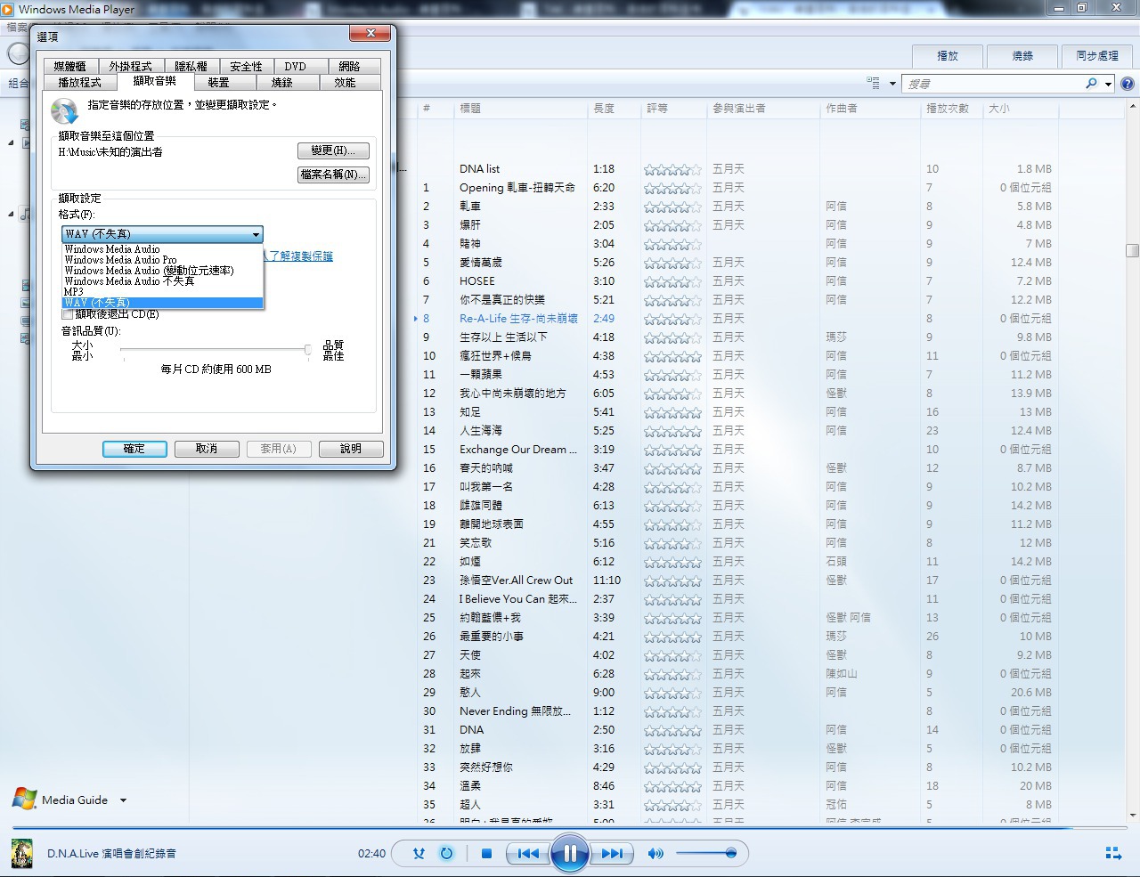Image resolution: width=1140 pixels, height=877 pixels.
Task: Click the view options icon
Action: pyautogui.click(x=874, y=84)
